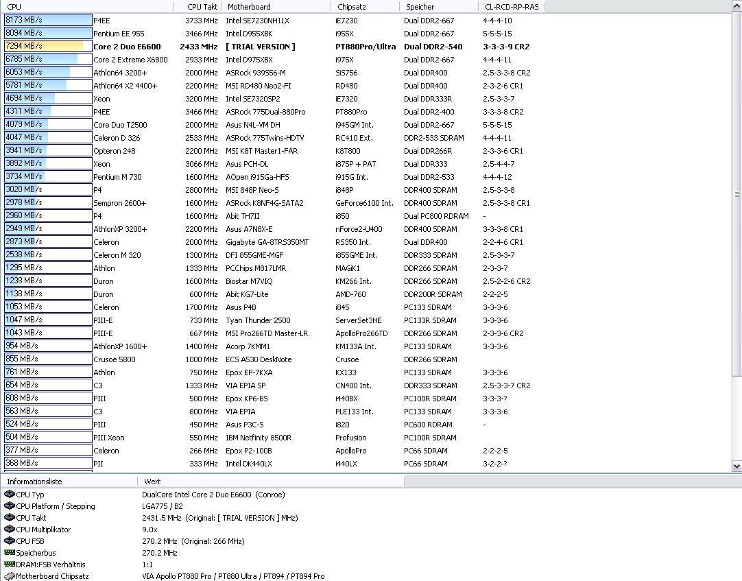Sort by the Motherboard column header
742x581 pixels.
coord(276,7)
